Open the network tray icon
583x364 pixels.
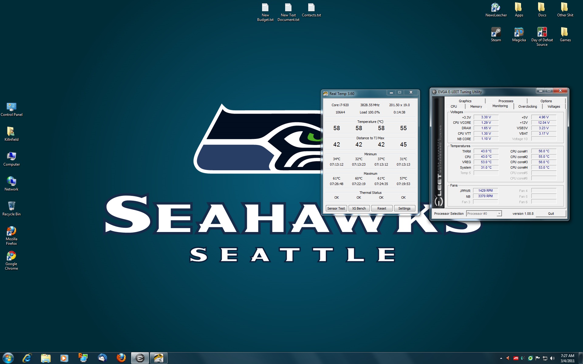pyautogui.click(x=545, y=358)
